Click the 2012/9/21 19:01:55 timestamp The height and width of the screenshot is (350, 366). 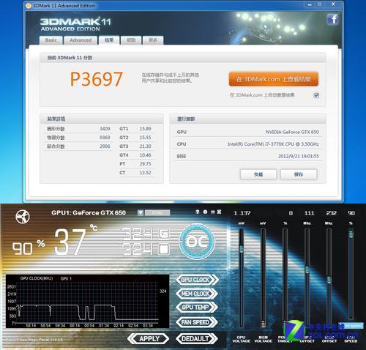coord(299,156)
